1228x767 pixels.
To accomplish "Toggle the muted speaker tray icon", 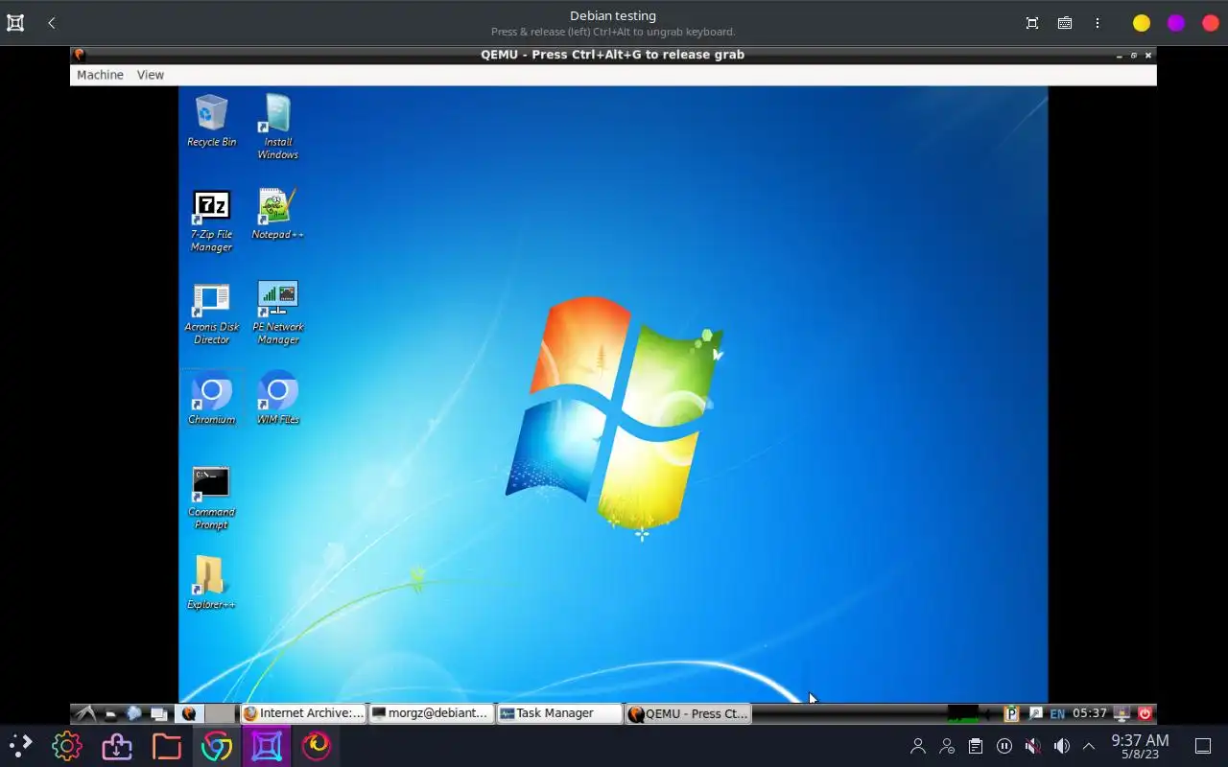I will [x=1032, y=746].
